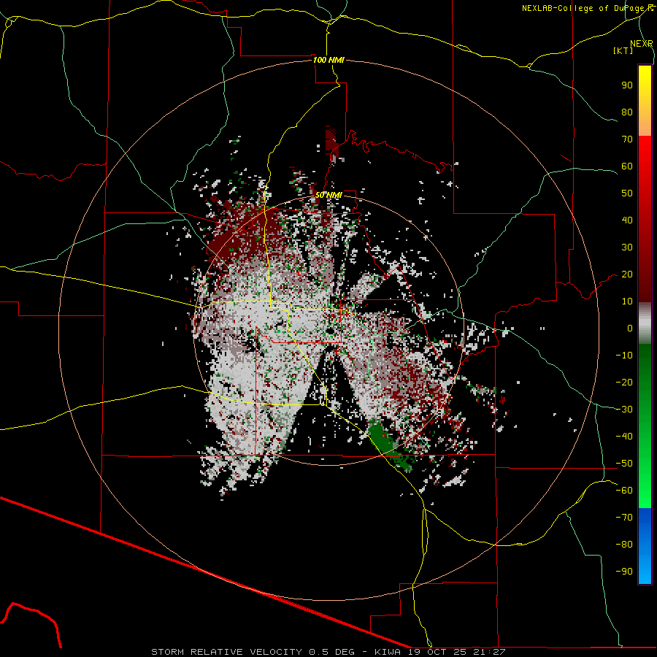Viewport: 657px width, 657px height.
Task: Click the -70 value on the velocity scale
Action: 624,518
